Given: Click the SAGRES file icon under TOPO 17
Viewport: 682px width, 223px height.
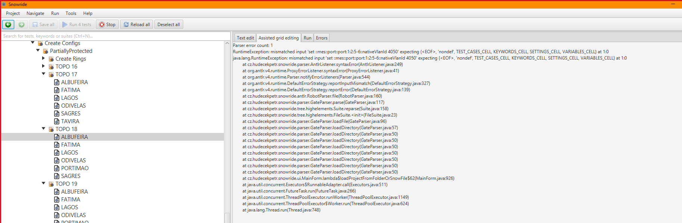Looking at the screenshot, I should tap(57, 114).
